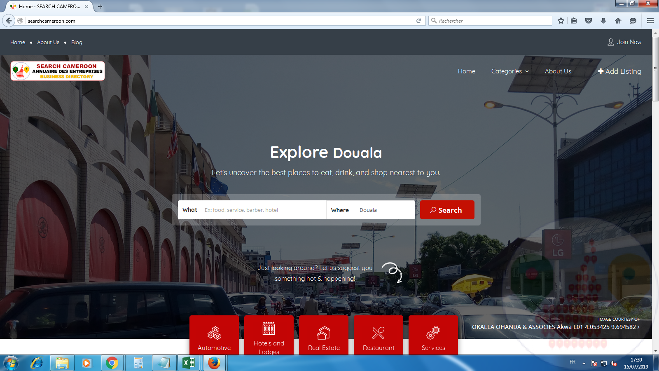Click the page vertical scrollbar thumb
Image resolution: width=659 pixels, height=371 pixels.
pos(655,69)
